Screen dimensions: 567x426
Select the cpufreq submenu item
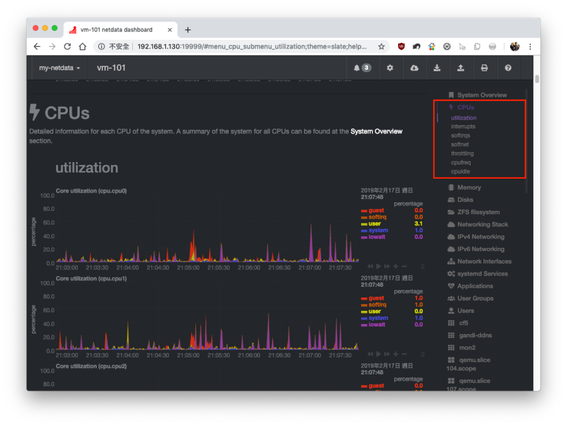tap(461, 163)
